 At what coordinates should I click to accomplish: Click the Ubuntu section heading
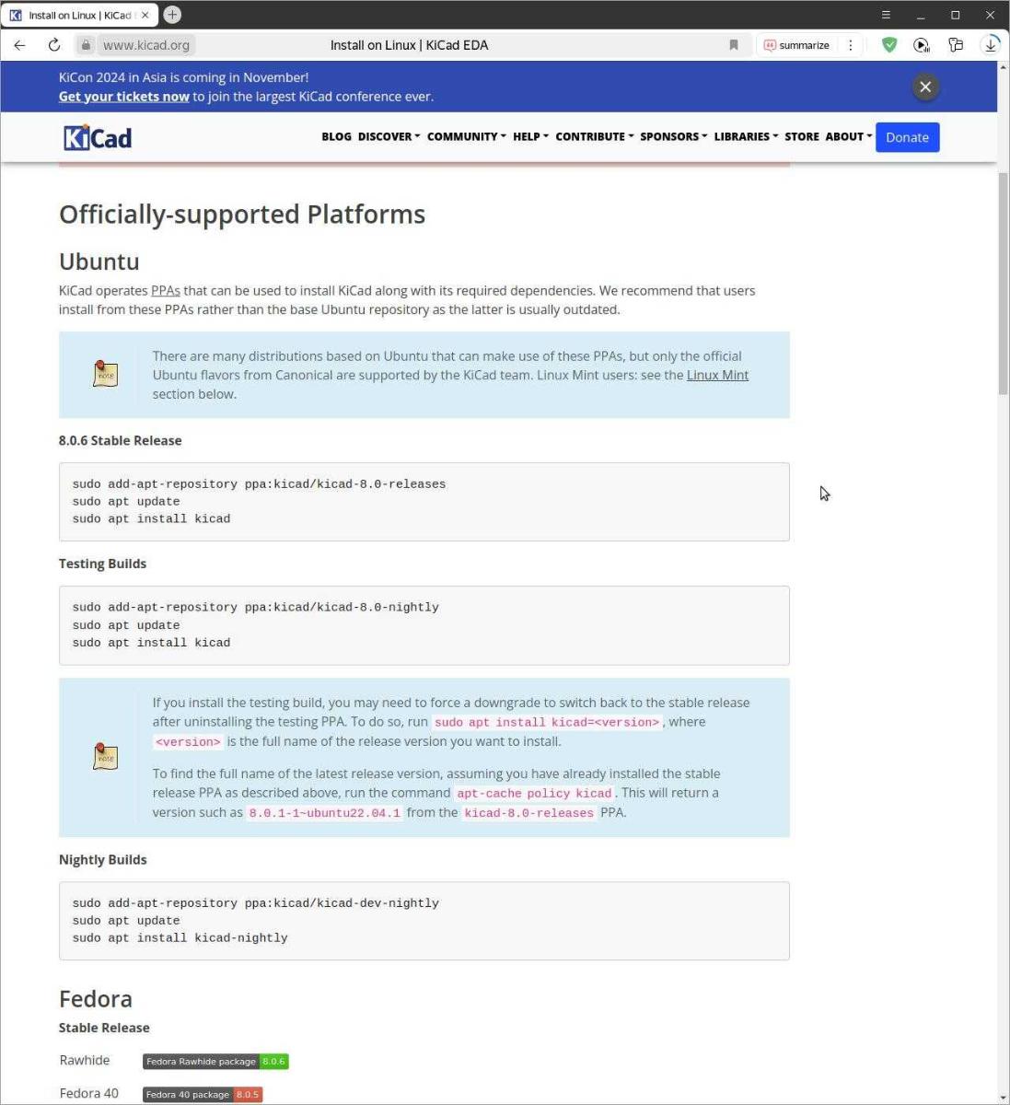coord(99,262)
